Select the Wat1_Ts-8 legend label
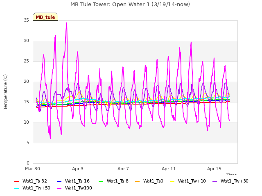 click(117, 181)
